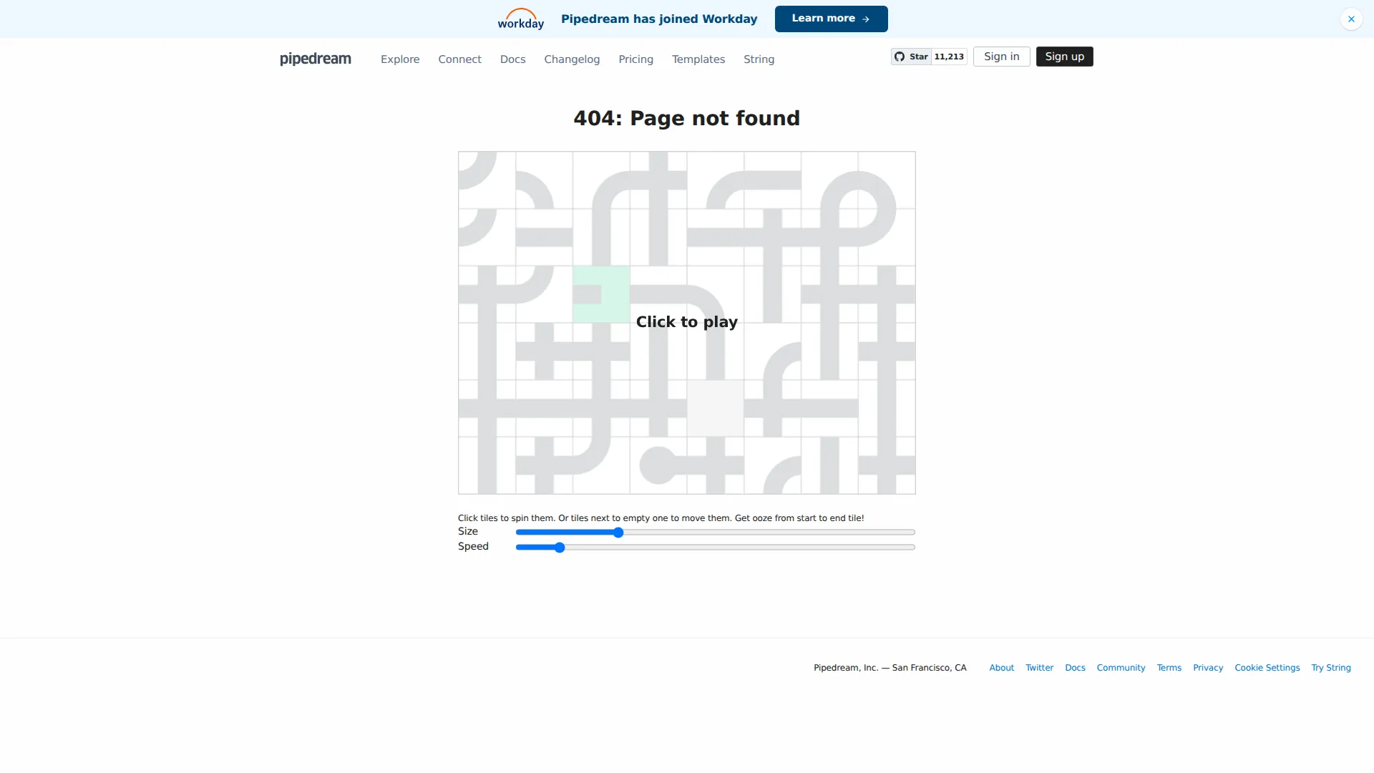
Task: Navigate to the Changelog
Action: (571, 59)
